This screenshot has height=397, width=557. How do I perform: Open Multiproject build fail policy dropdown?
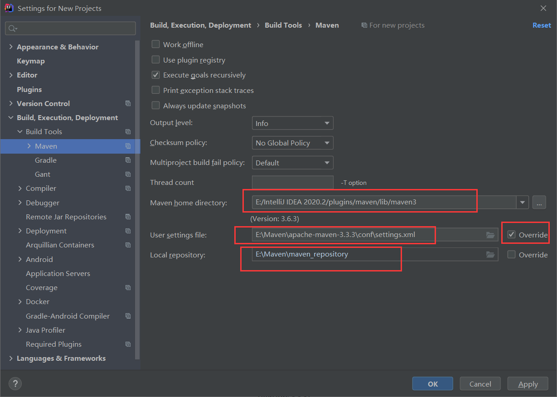[292, 163]
